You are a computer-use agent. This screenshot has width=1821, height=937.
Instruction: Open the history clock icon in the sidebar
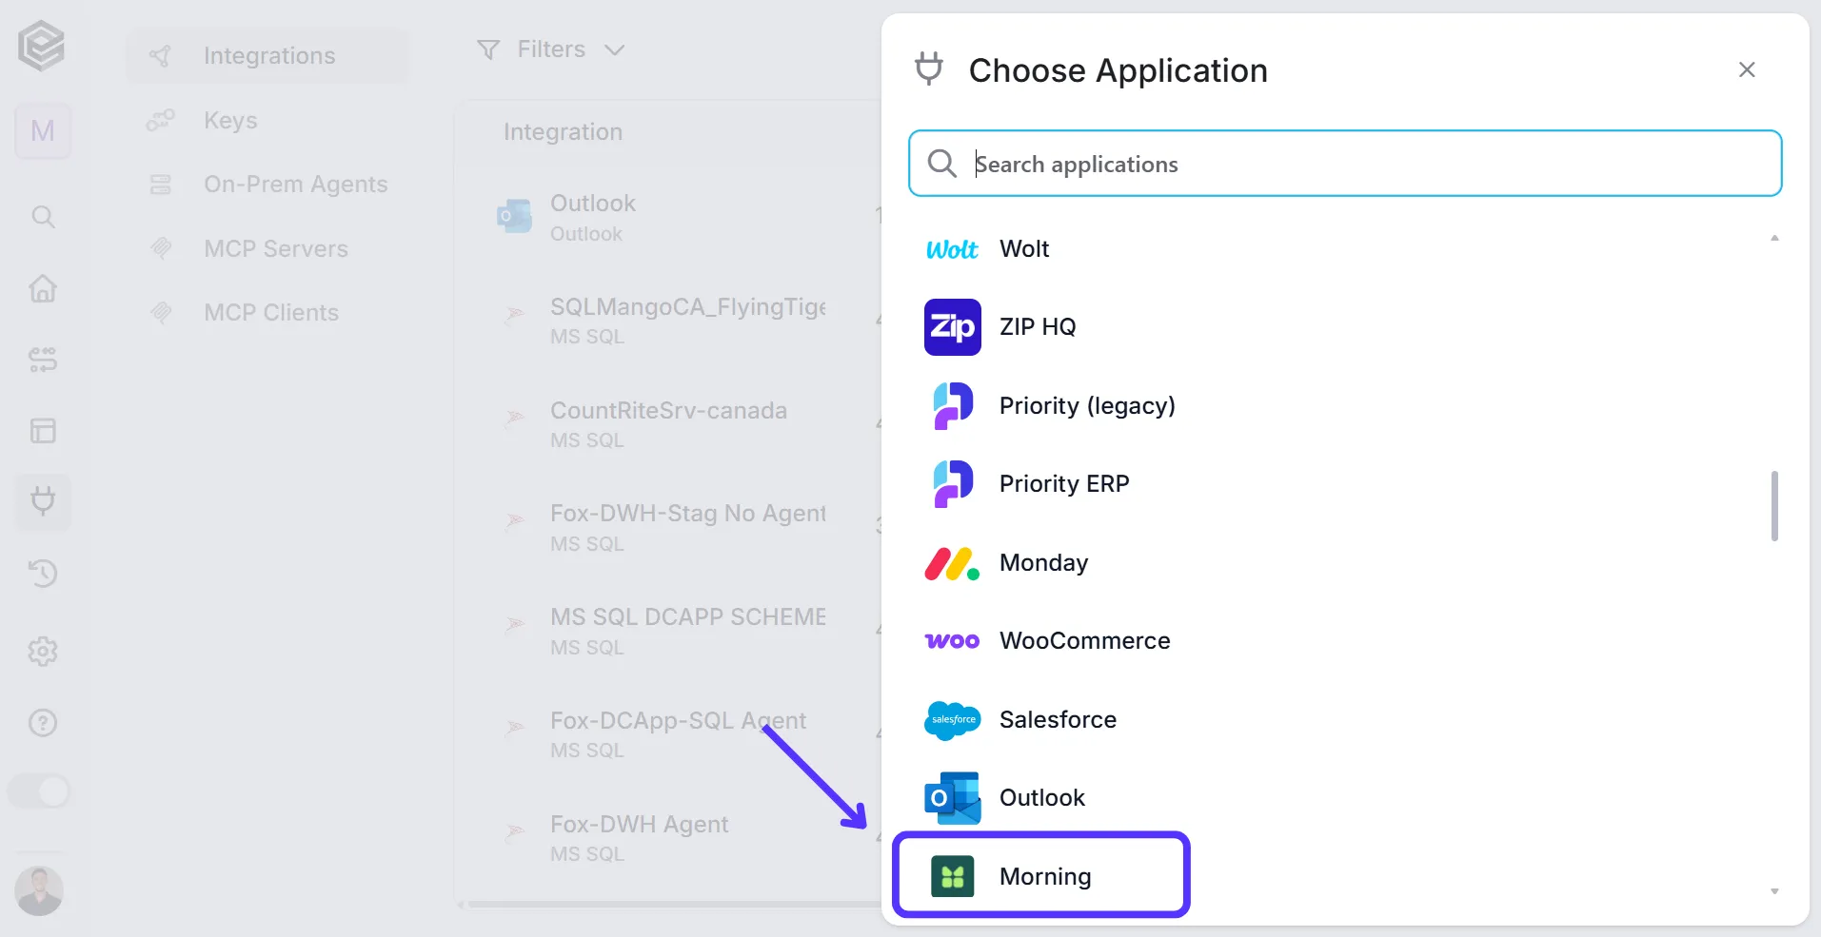click(x=43, y=574)
